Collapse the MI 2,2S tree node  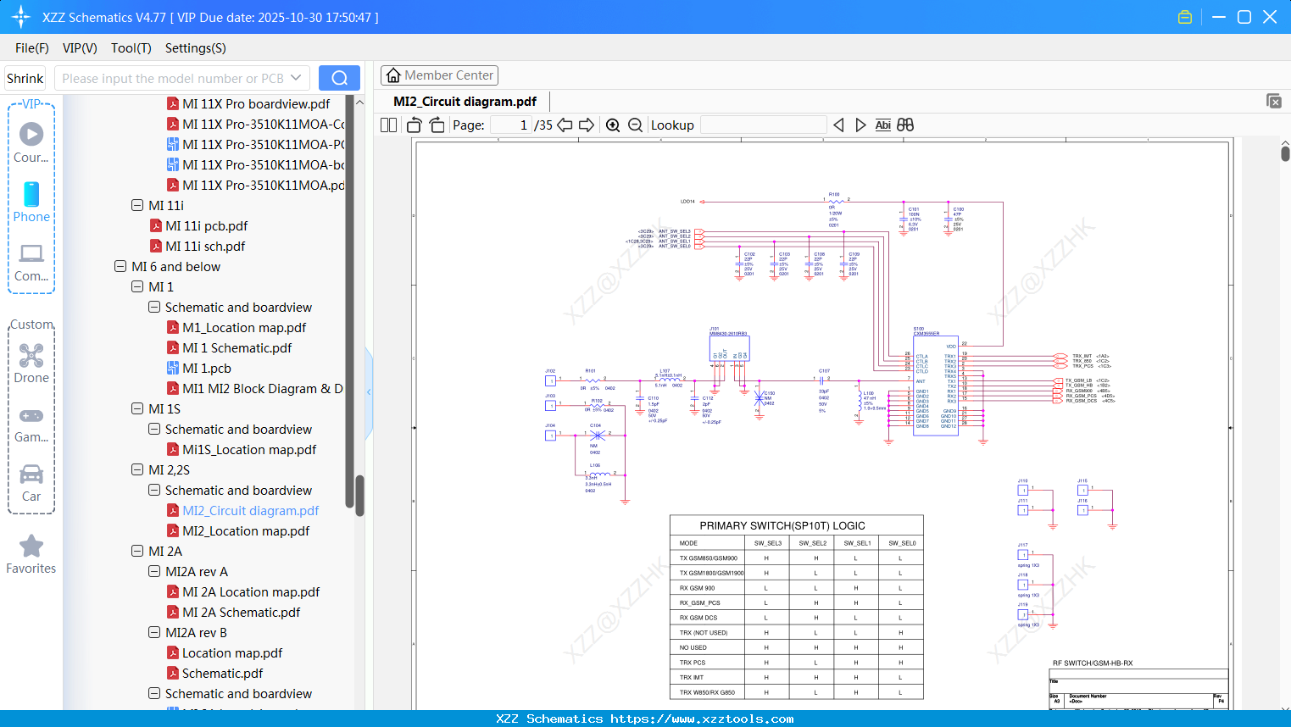click(136, 469)
